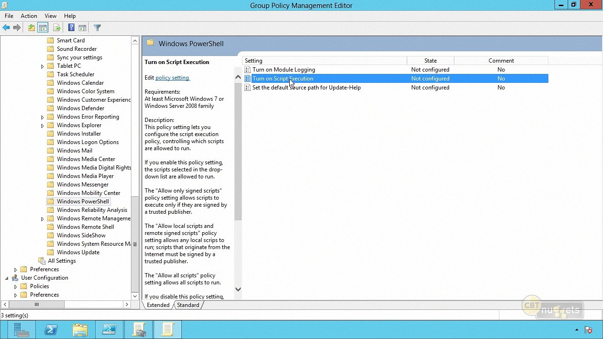Open Server Manager from the taskbar
The height and width of the screenshot is (339, 603).
(21, 330)
